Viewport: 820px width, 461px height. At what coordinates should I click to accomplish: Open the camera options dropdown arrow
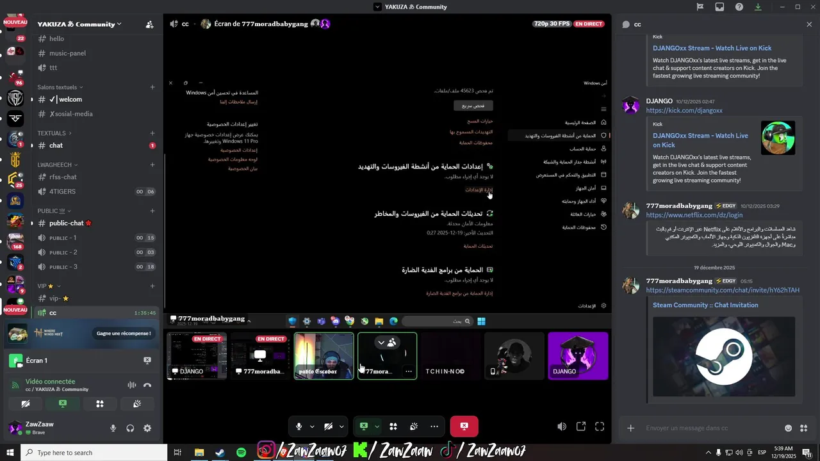(341, 426)
